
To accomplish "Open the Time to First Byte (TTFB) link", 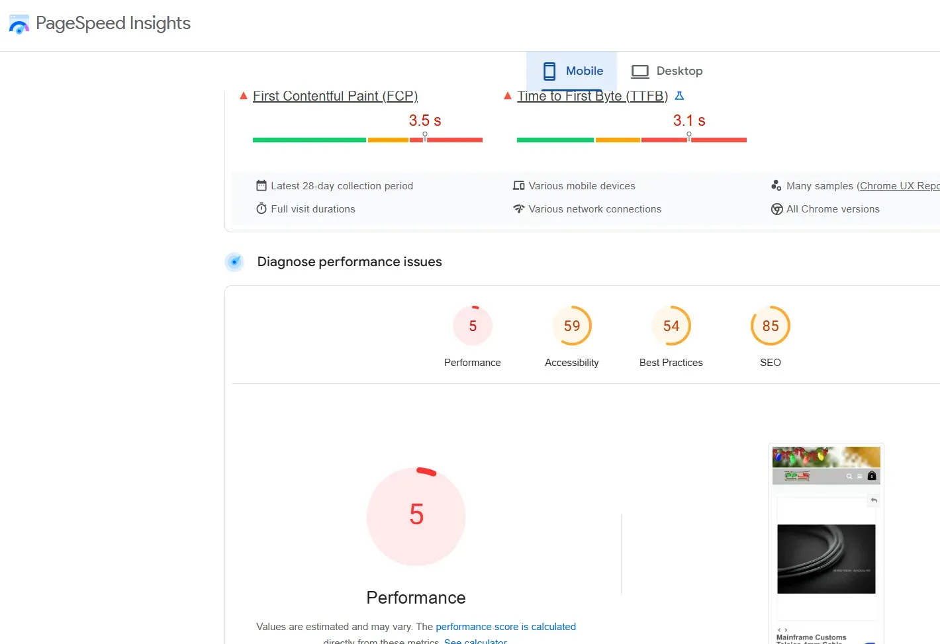I will tap(592, 96).
